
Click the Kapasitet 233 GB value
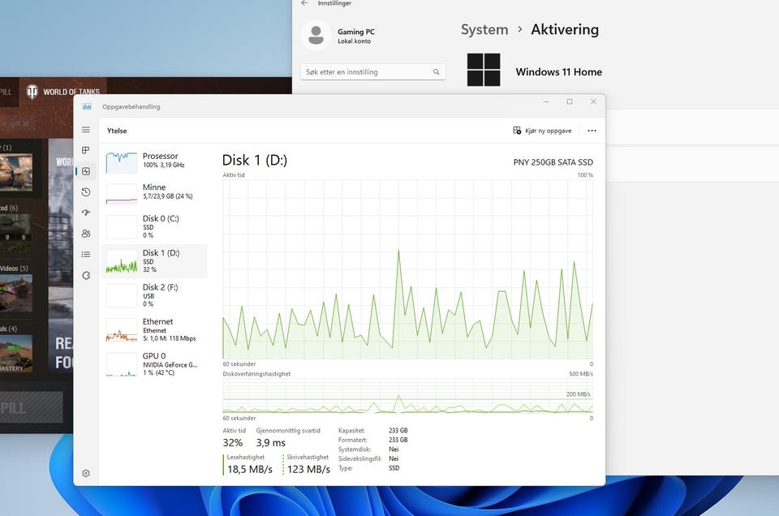coord(398,431)
